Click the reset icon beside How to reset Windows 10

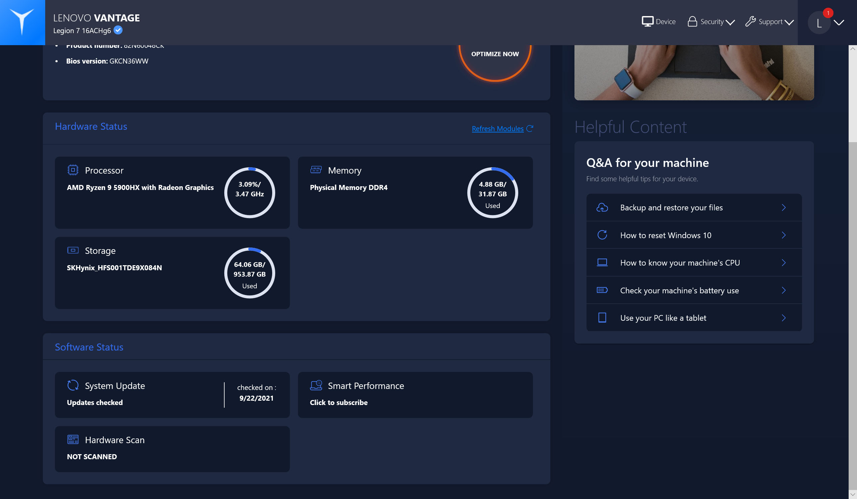(x=602, y=235)
